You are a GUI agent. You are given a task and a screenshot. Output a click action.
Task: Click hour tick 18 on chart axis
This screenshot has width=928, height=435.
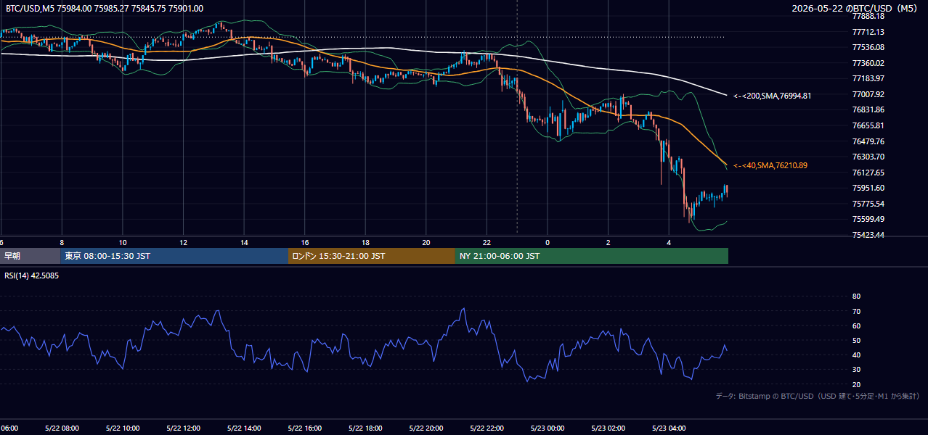coord(365,242)
